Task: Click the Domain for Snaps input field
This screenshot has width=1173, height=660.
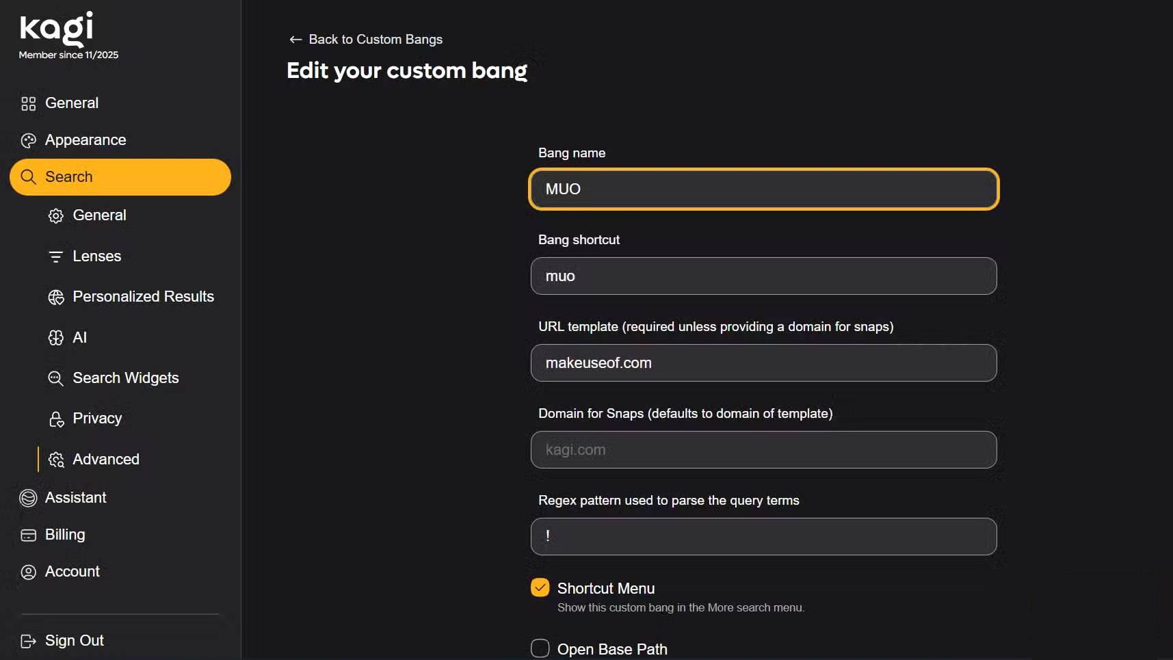Action: [763, 450]
